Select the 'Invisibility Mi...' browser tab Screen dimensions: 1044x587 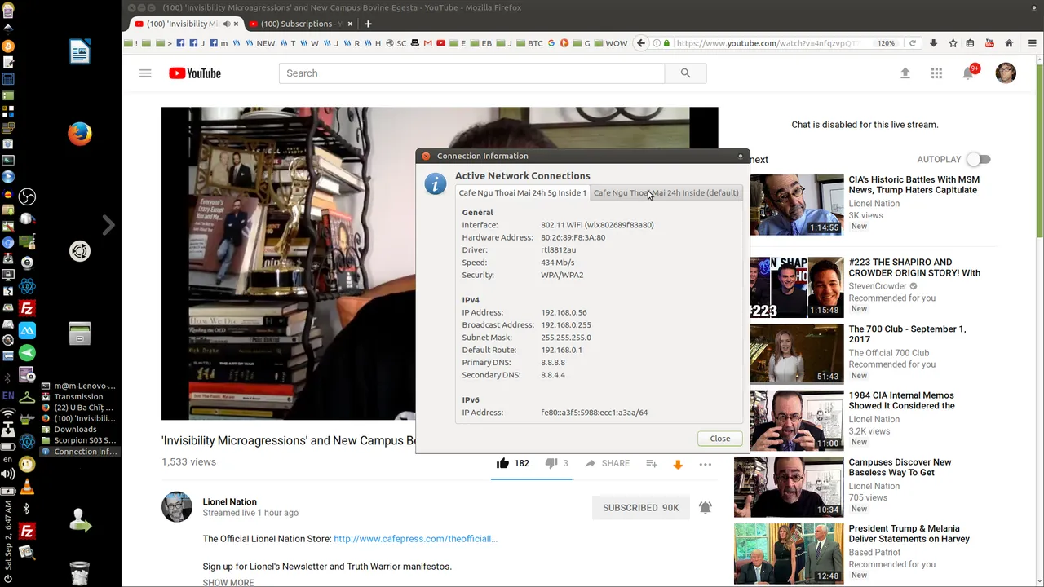pos(186,24)
